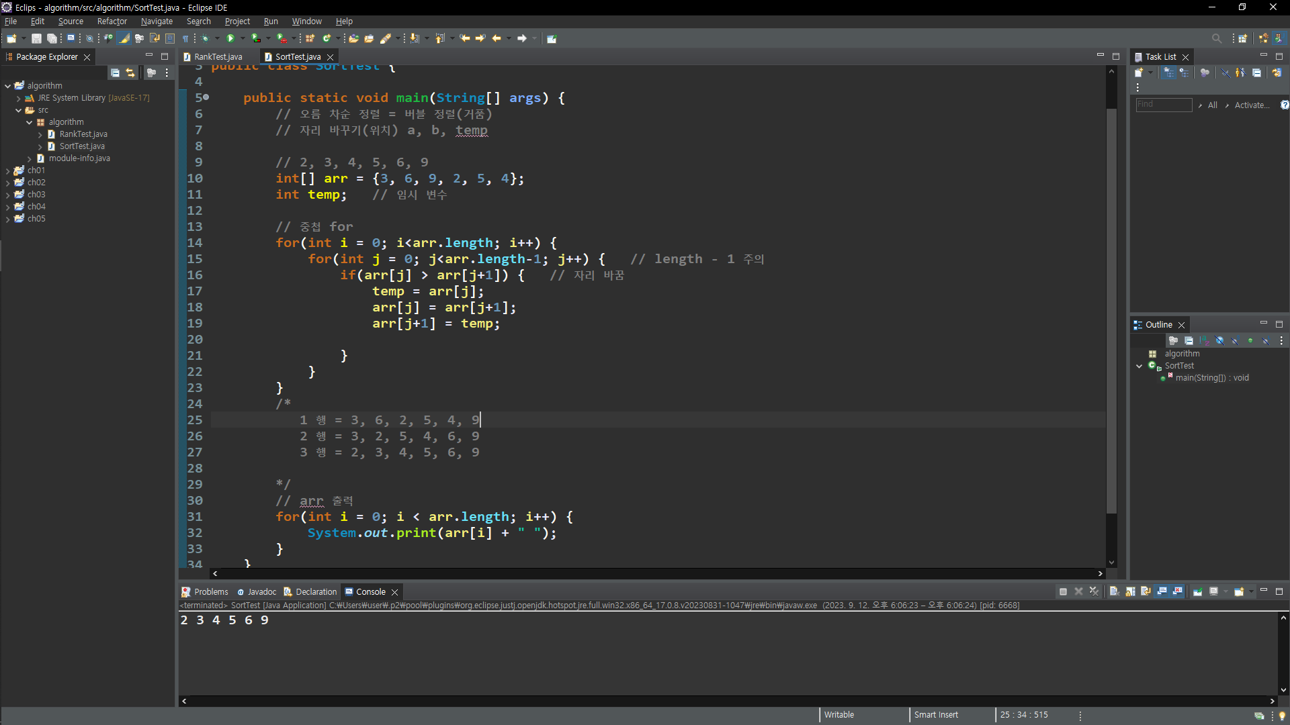The width and height of the screenshot is (1290, 725).
Task: Toggle Categorized view in Task List toolbar
Action: tap(1169, 72)
